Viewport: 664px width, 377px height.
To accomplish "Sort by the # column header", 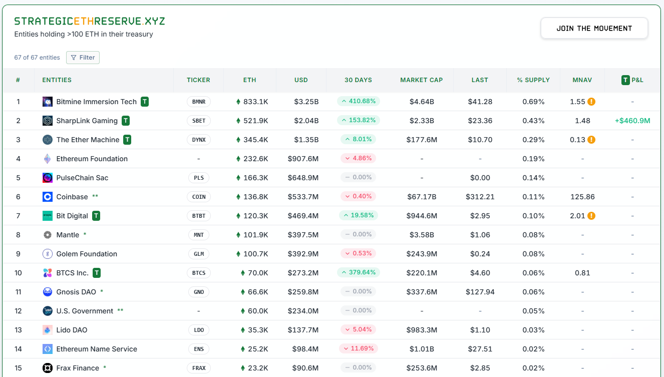I will click(18, 80).
